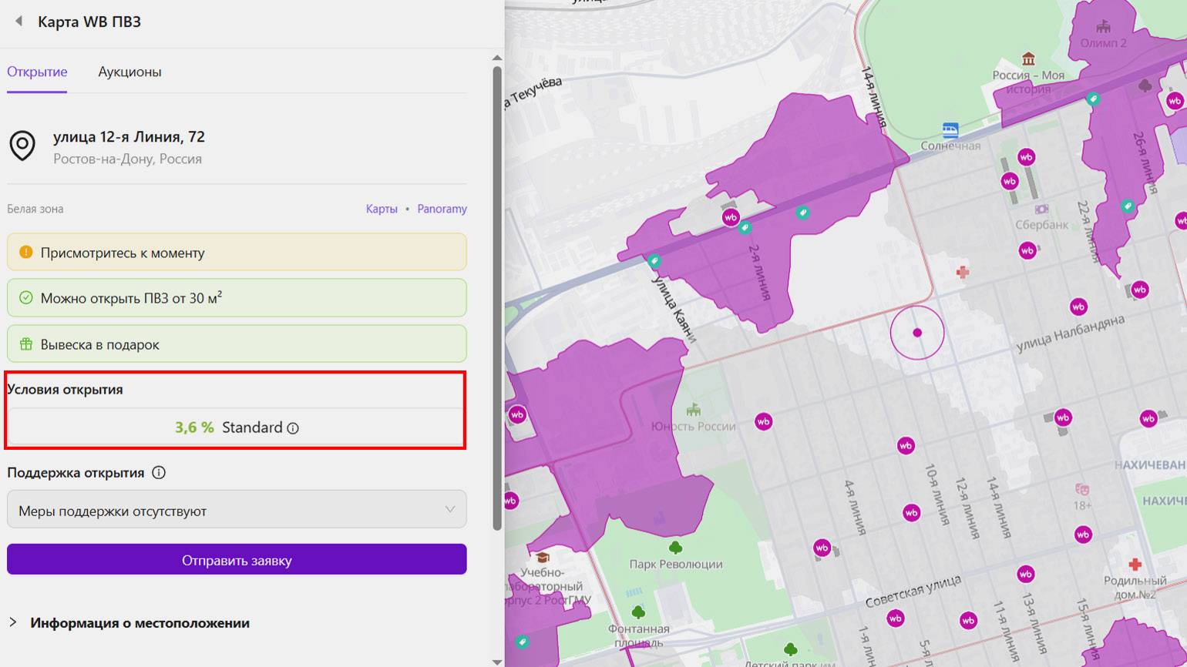This screenshot has width=1187, height=667.
Task: Click the location pin icon beside the address
Action: click(x=22, y=146)
